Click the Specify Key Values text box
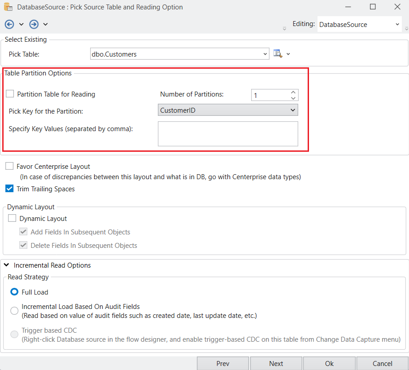Image resolution: width=409 pixels, height=370 pixels. coord(228,134)
